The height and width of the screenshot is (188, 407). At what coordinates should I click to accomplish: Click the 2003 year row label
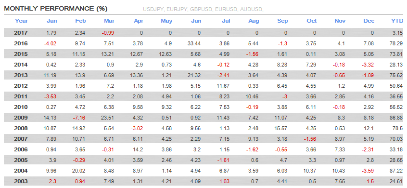pos(21,182)
